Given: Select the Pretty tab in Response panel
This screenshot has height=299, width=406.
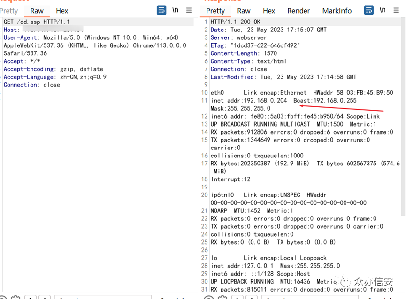Looking at the screenshot, I should [x=215, y=11].
